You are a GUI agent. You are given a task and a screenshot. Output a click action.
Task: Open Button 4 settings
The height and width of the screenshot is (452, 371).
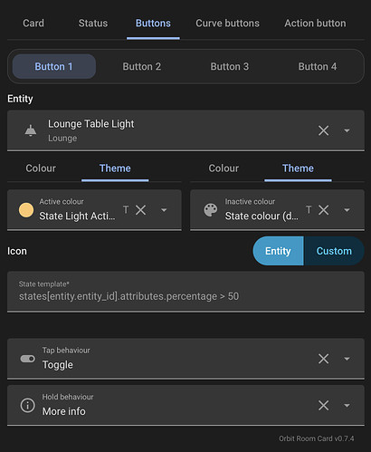(x=318, y=66)
